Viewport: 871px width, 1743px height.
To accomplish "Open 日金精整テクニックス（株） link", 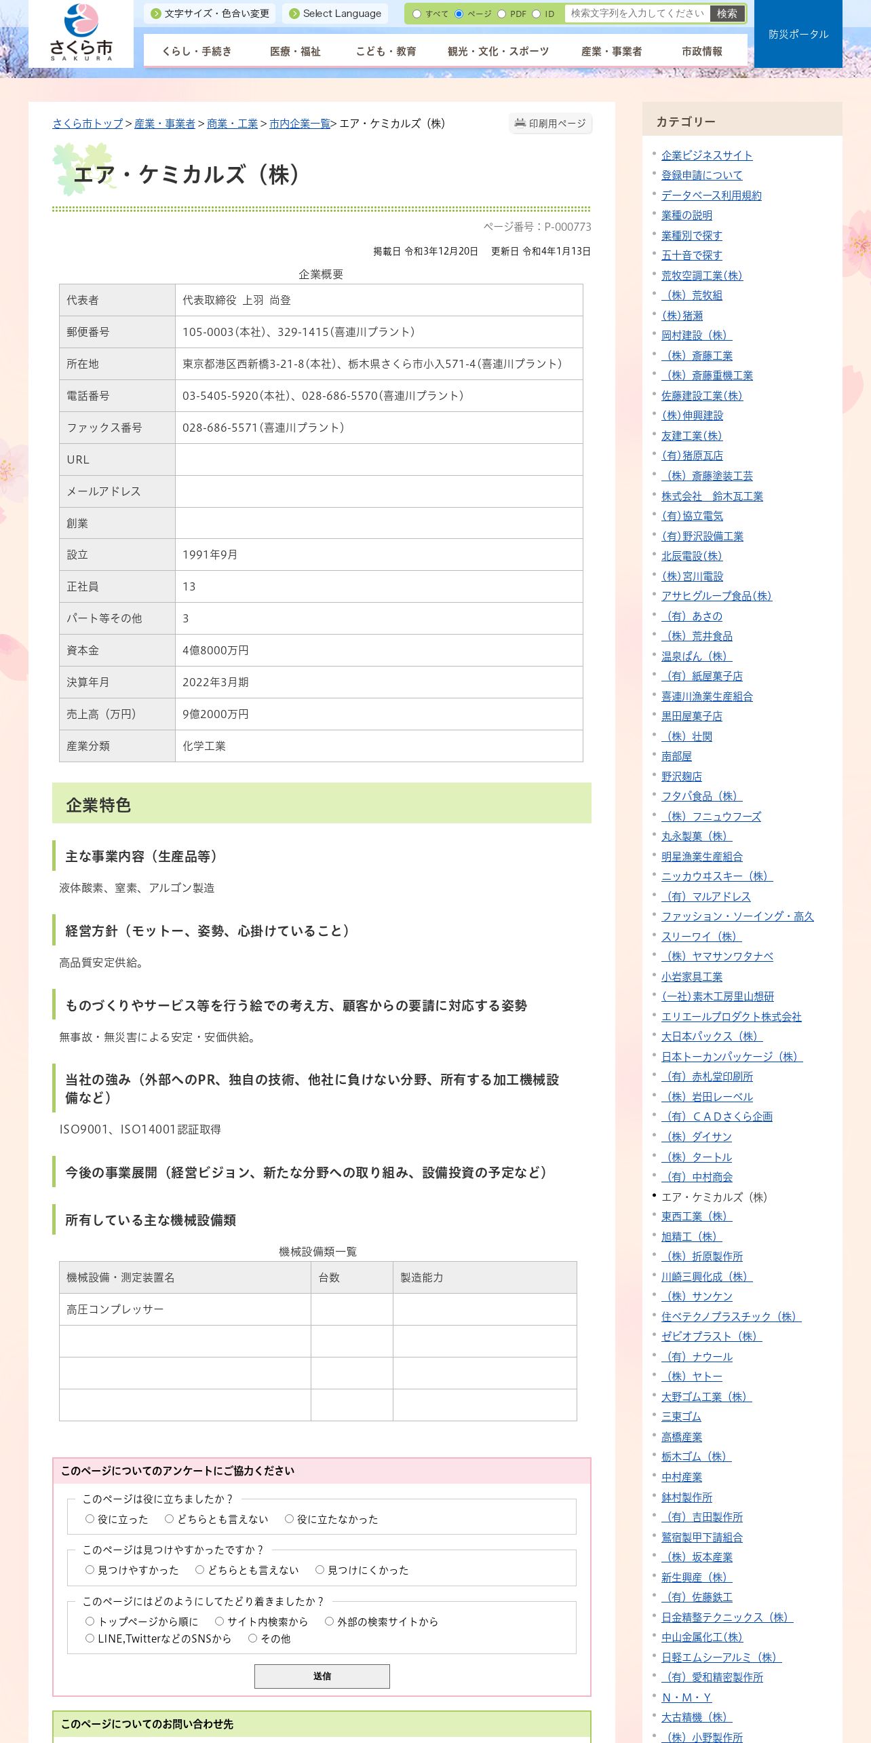I will (x=727, y=1617).
